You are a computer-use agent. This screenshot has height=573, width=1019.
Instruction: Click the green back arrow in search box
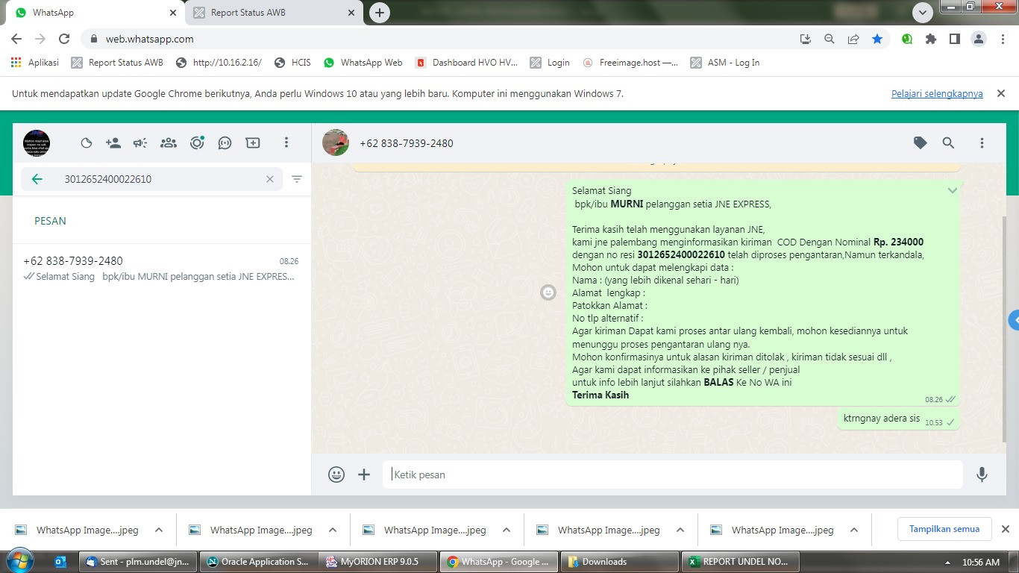pos(37,179)
